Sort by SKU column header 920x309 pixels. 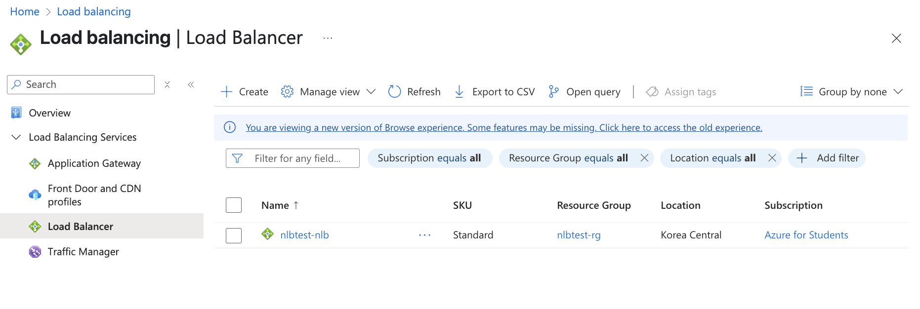(x=462, y=205)
